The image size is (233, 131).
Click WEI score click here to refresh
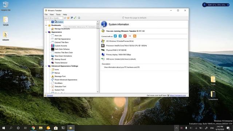pyautogui.click(x=121, y=59)
